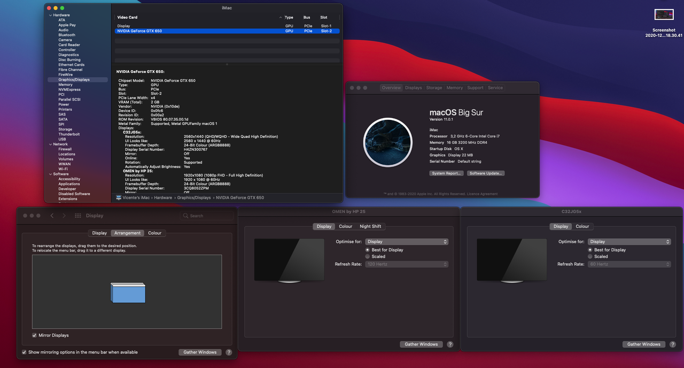Viewport: 684px width, 368px height.
Task: Select Bluetooth in the Hardware list
Action: [67, 35]
